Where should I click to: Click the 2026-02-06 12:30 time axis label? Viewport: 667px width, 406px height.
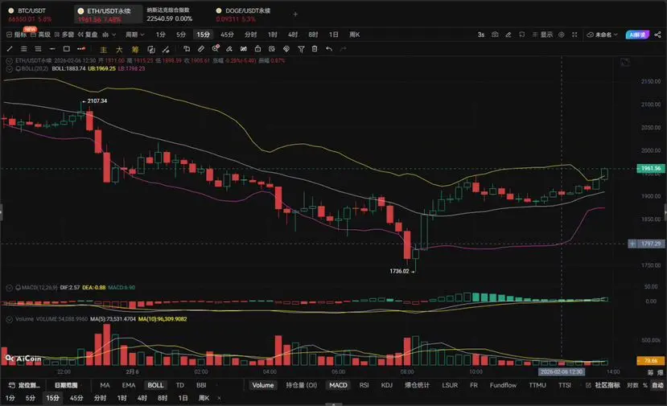pyautogui.click(x=561, y=371)
